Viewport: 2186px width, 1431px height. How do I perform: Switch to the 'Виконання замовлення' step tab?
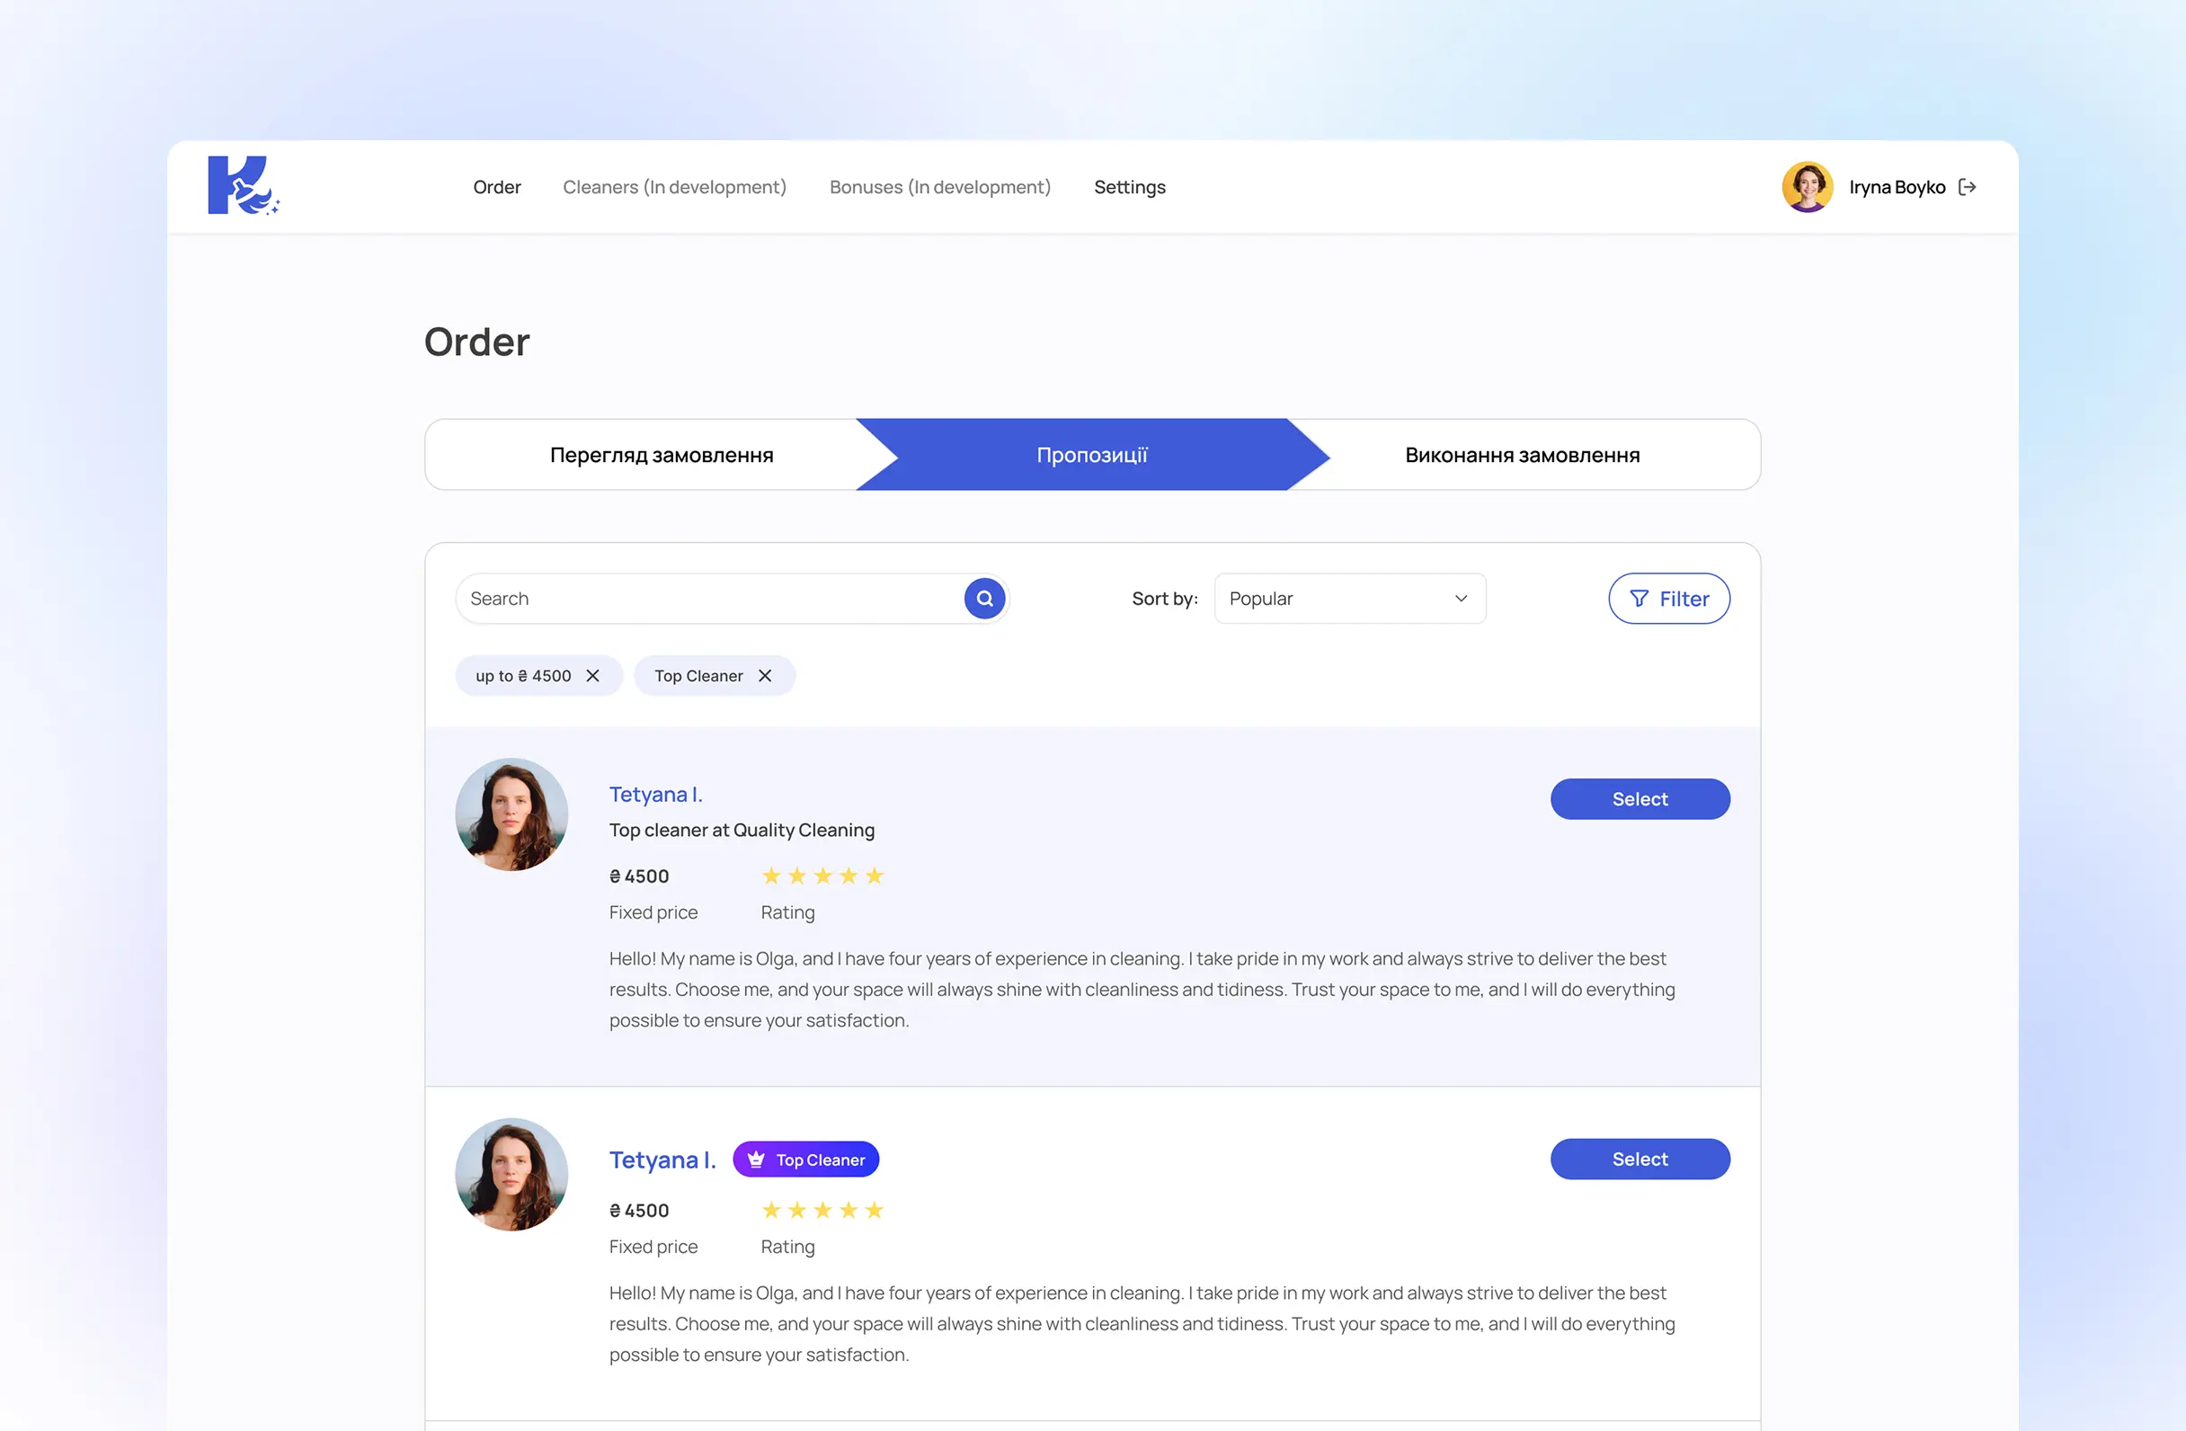click(1522, 456)
